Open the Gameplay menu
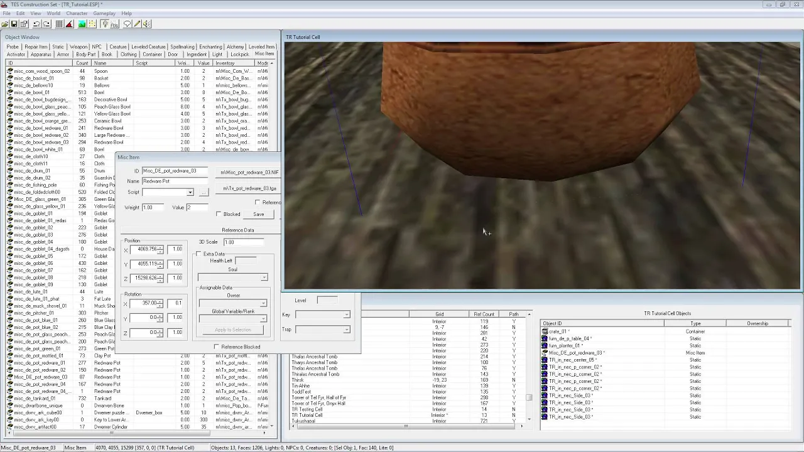Viewport: 804px width, 452px height. 104,13
